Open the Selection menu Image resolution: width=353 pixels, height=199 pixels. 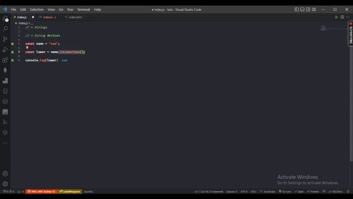(37, 9)
